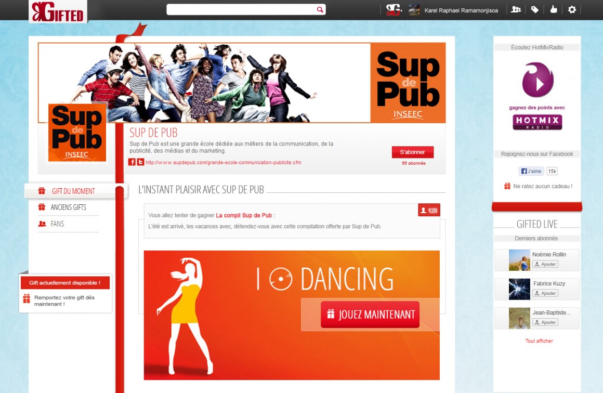Click the Gift actuellement disponible banner
This screenshot has width=603, height=393.
pos(65,283)
